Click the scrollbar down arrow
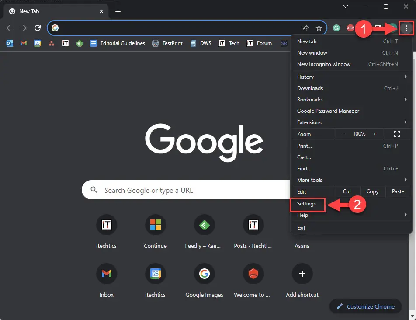This screenshot has width=416, height=320. 413,317
